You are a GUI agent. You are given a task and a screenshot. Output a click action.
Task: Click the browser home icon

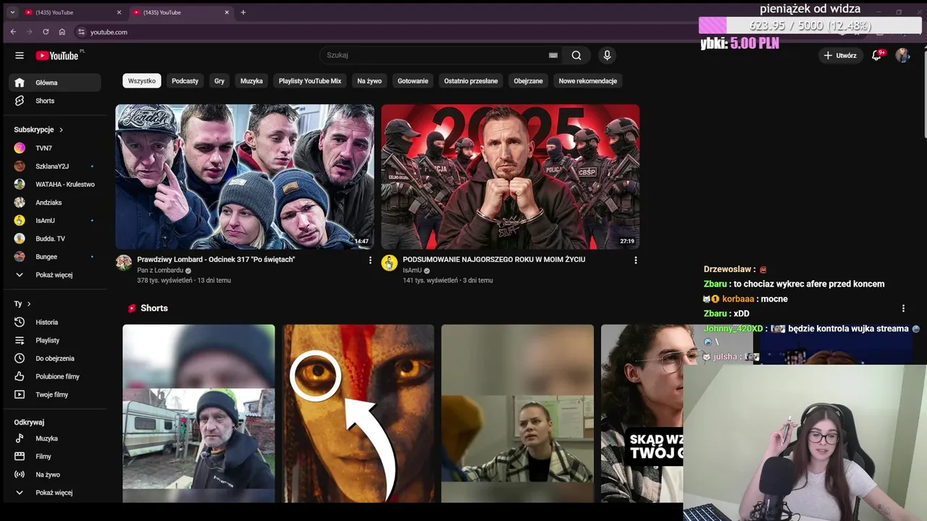coord(62,32)
